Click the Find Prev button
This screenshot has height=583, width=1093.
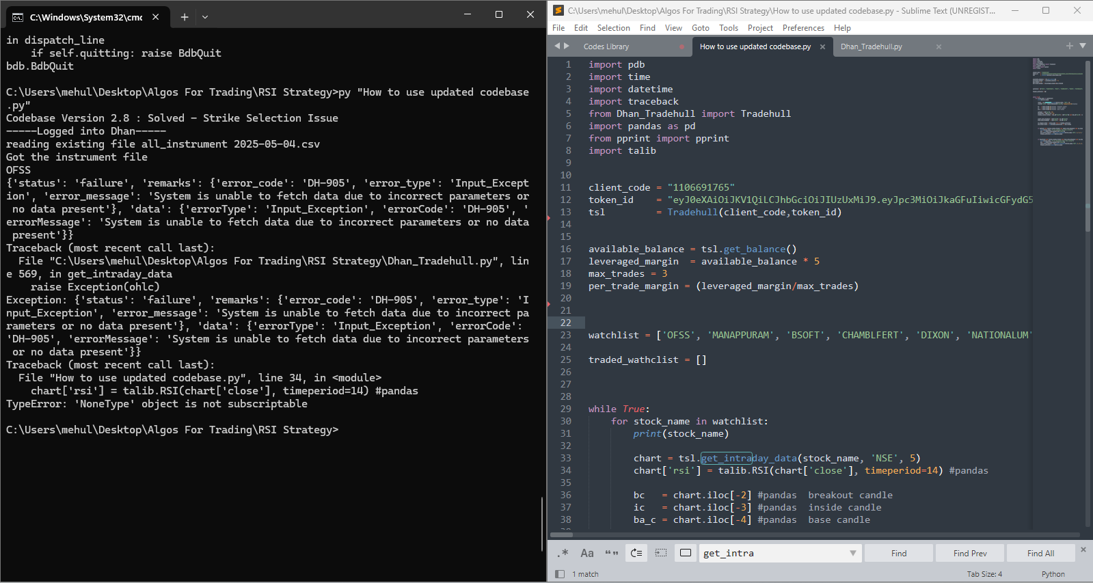pyautogui.click(x=970, y=553)
